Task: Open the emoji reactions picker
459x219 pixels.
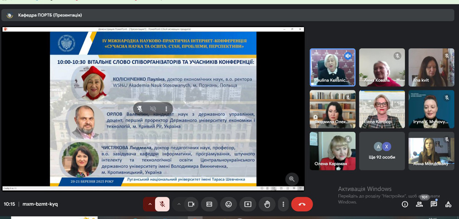Action: (x=229, y=204)
